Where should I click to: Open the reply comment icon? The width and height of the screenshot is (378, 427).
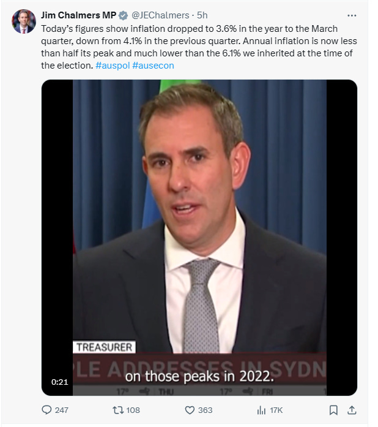pyautogui.click(x=46, y=410)
